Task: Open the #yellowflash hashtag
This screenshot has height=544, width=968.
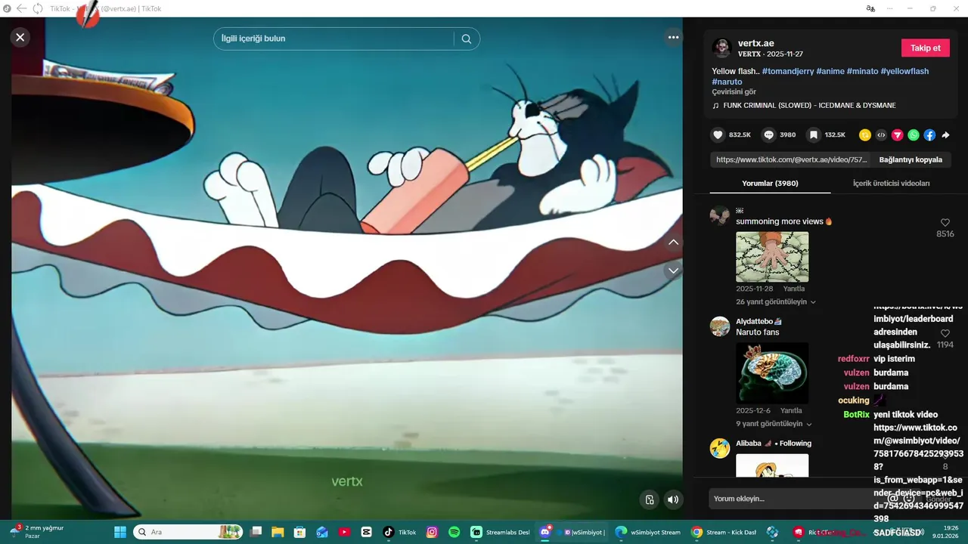Action: (x=904, y=71)
